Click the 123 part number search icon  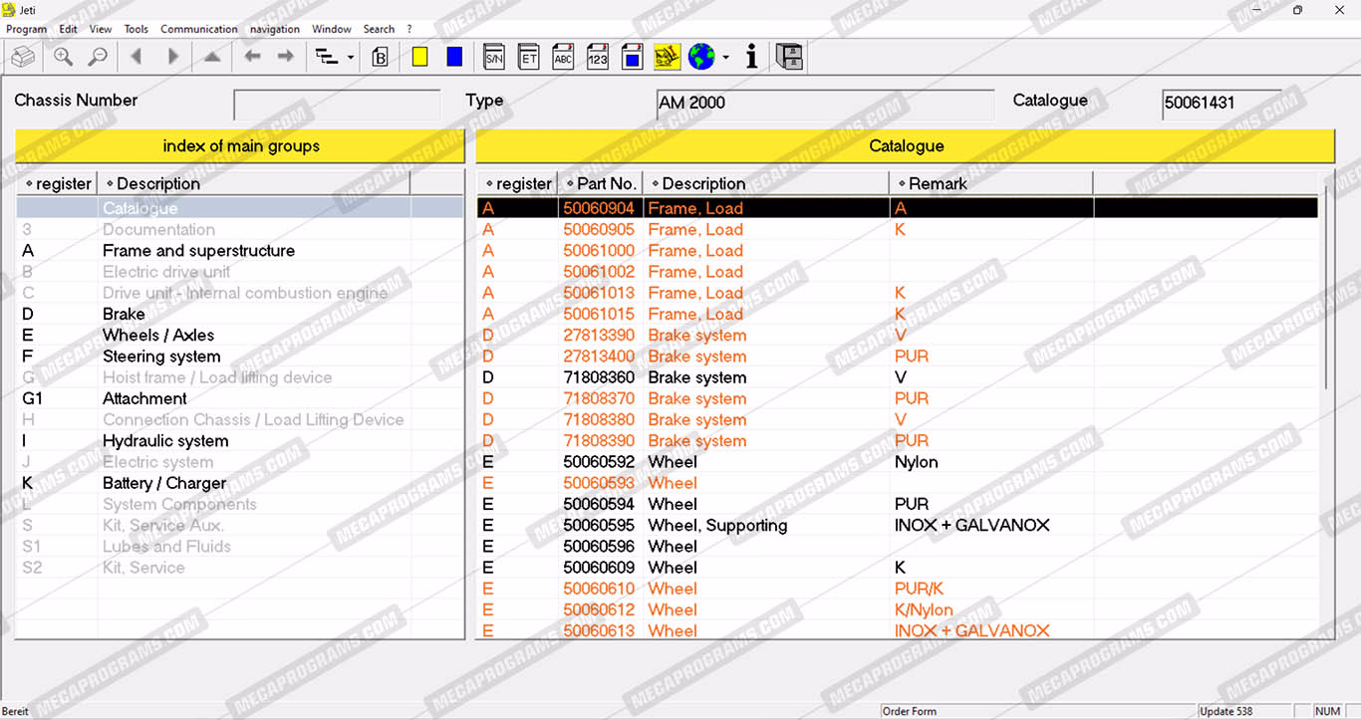(x=598, y=58)
